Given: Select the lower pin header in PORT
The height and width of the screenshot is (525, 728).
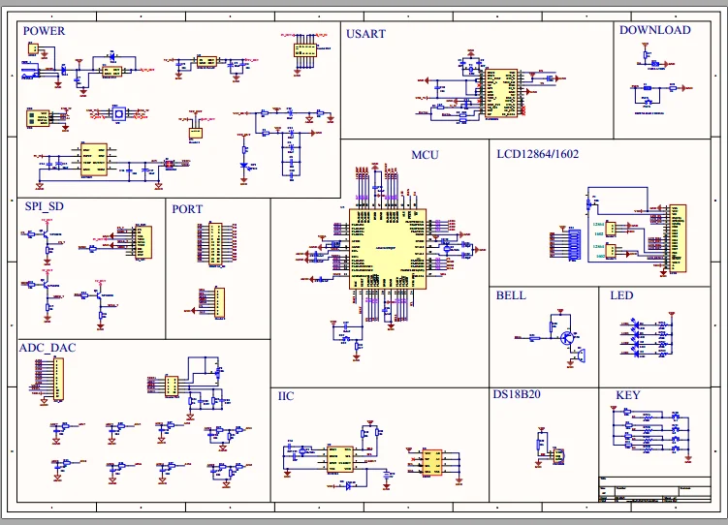Looking at the screenshot, I should (220, 303).
